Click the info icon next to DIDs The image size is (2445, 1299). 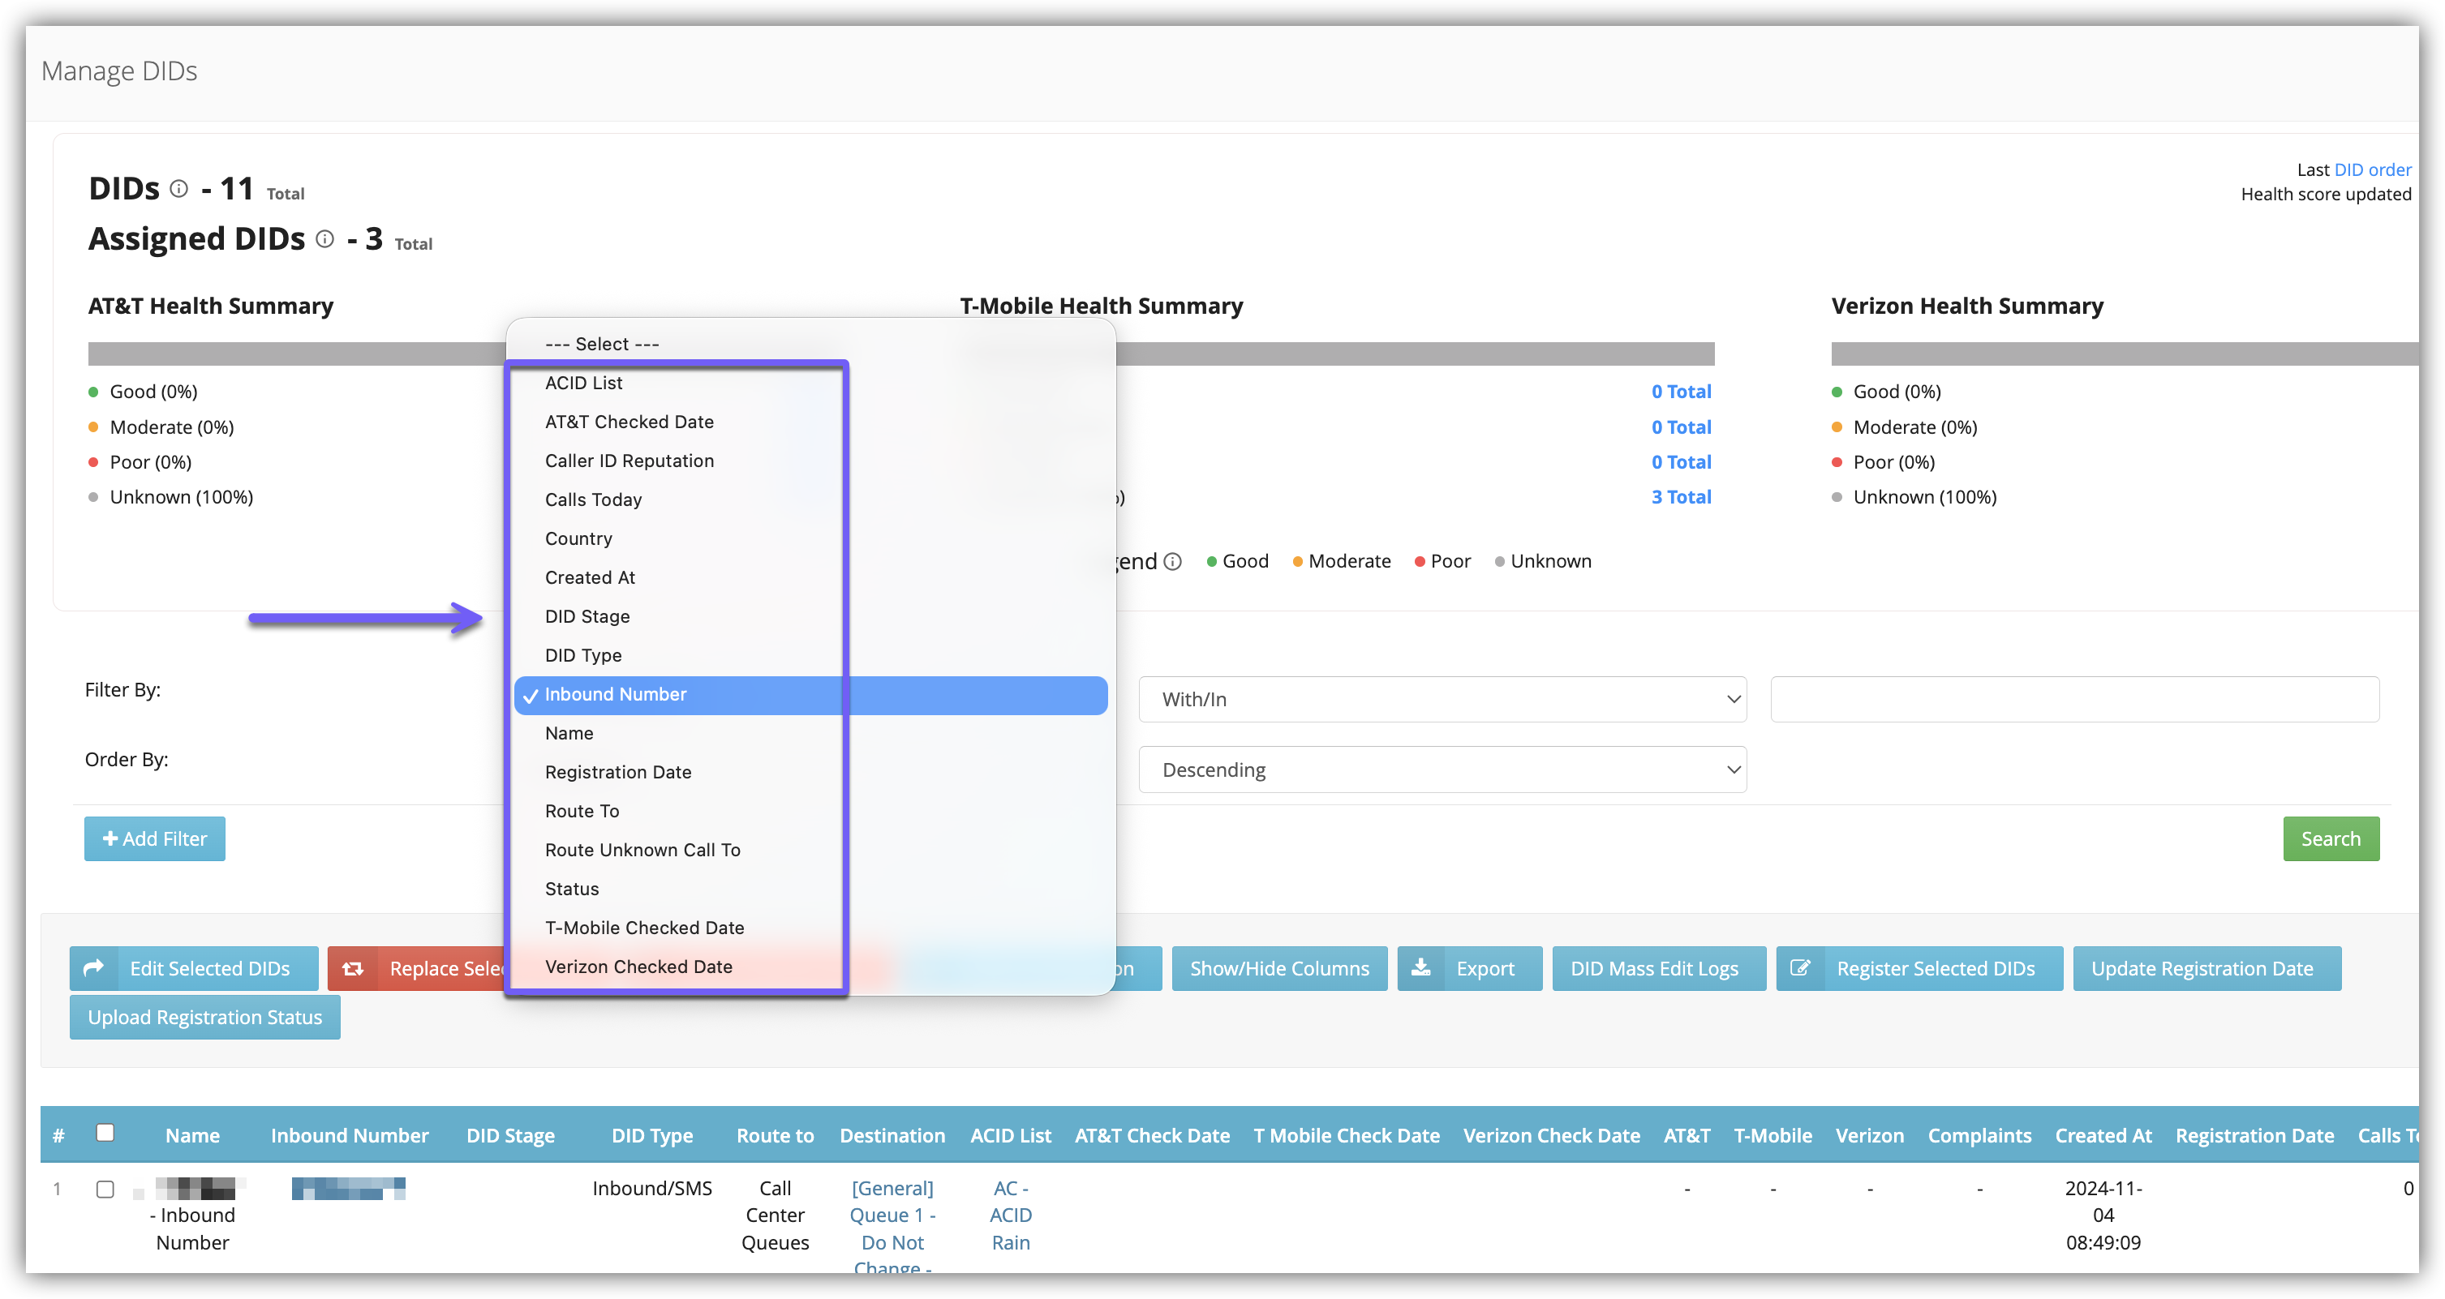tap(178, 189)
